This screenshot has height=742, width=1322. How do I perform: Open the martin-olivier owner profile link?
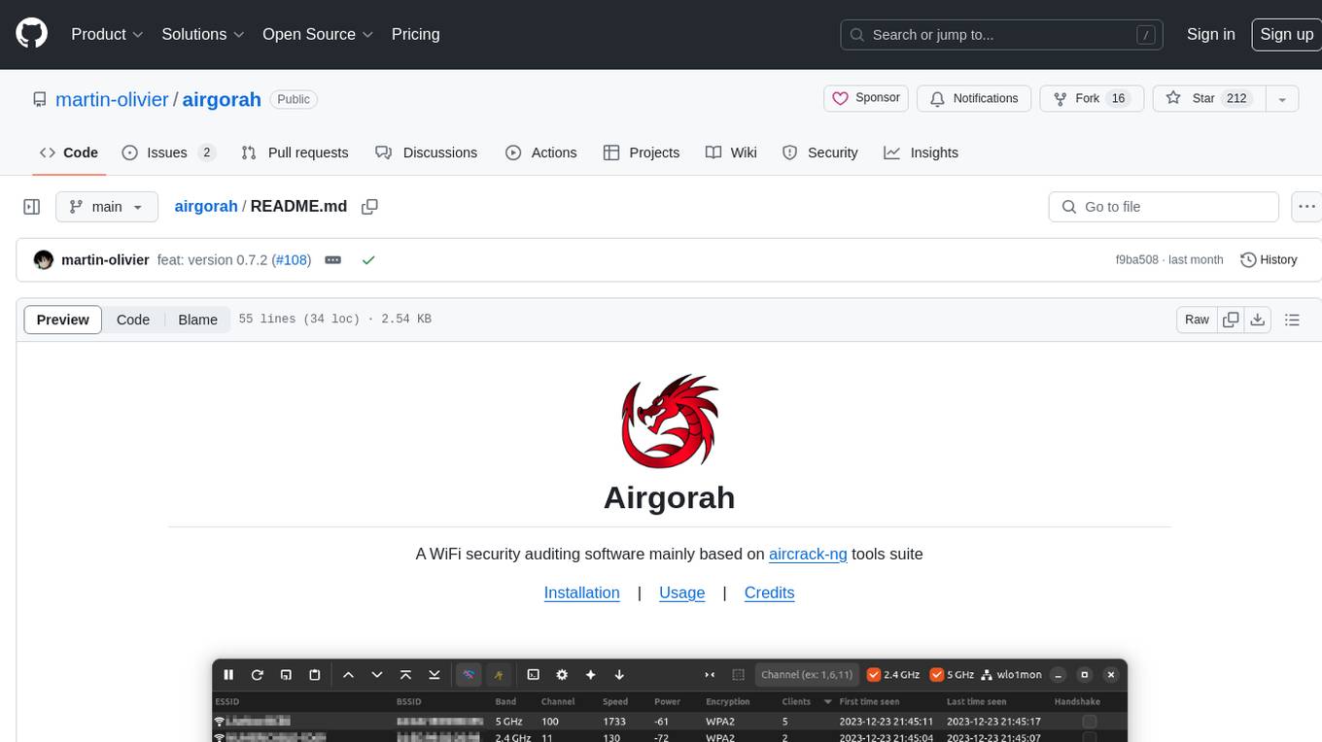tap(112, 99)
